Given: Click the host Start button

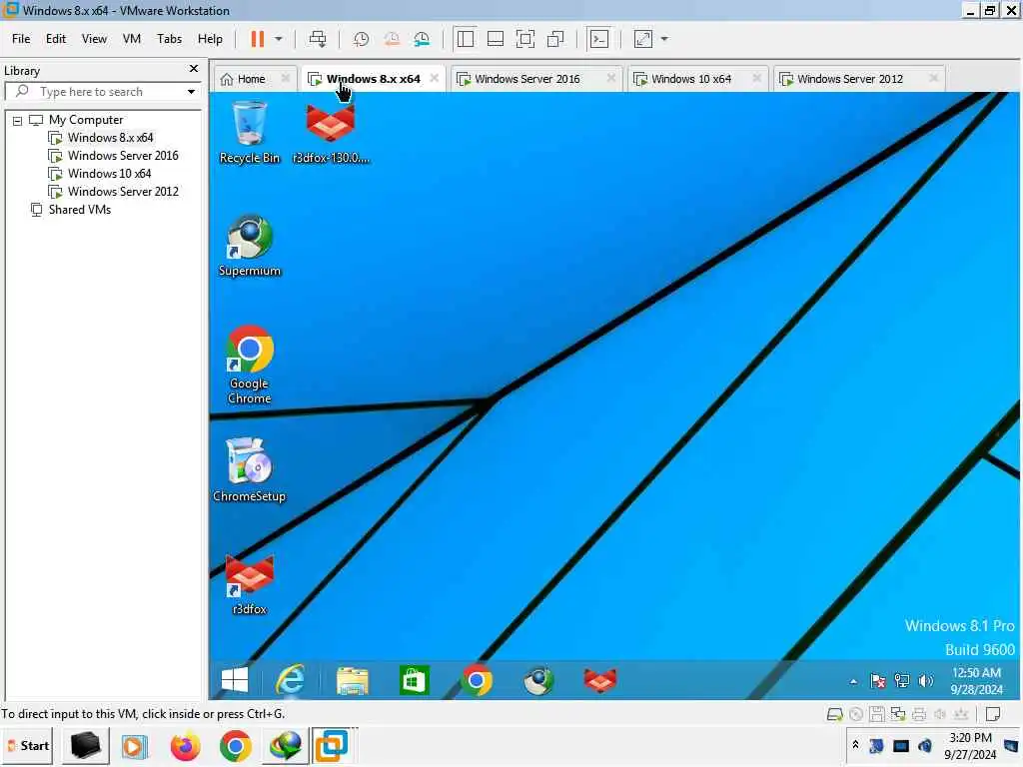Looking at the screenshot, I should coord(28,746).
